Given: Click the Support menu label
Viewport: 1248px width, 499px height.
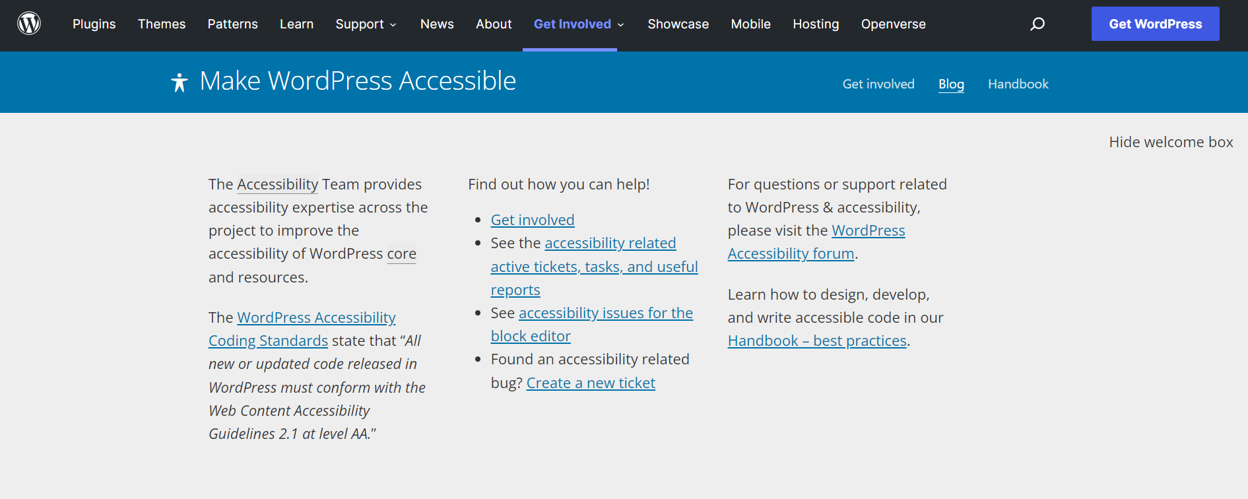Looking at the screenshot, I should point(360,24).
